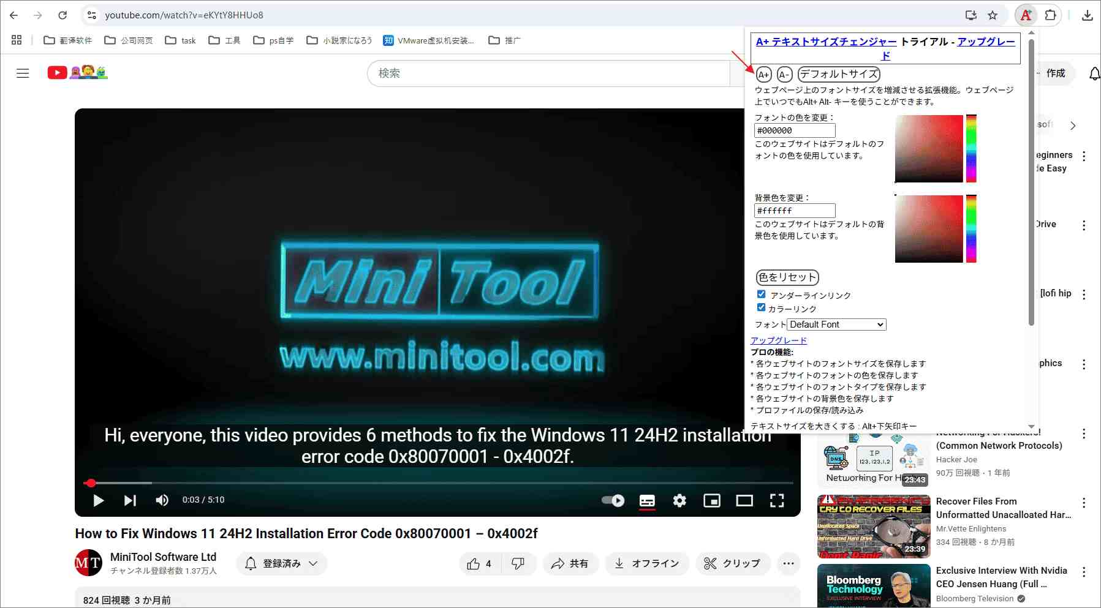This screenshot has width=1101, height=608.
Task: Pick a shade in the font color picker square
Action: pos(929,149)
